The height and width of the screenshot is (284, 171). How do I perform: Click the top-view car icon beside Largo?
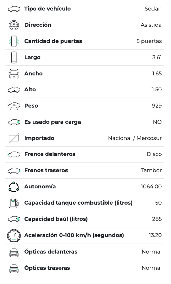(x=14, y=57)
